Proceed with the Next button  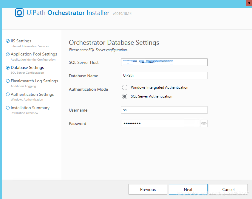[188, 189]
